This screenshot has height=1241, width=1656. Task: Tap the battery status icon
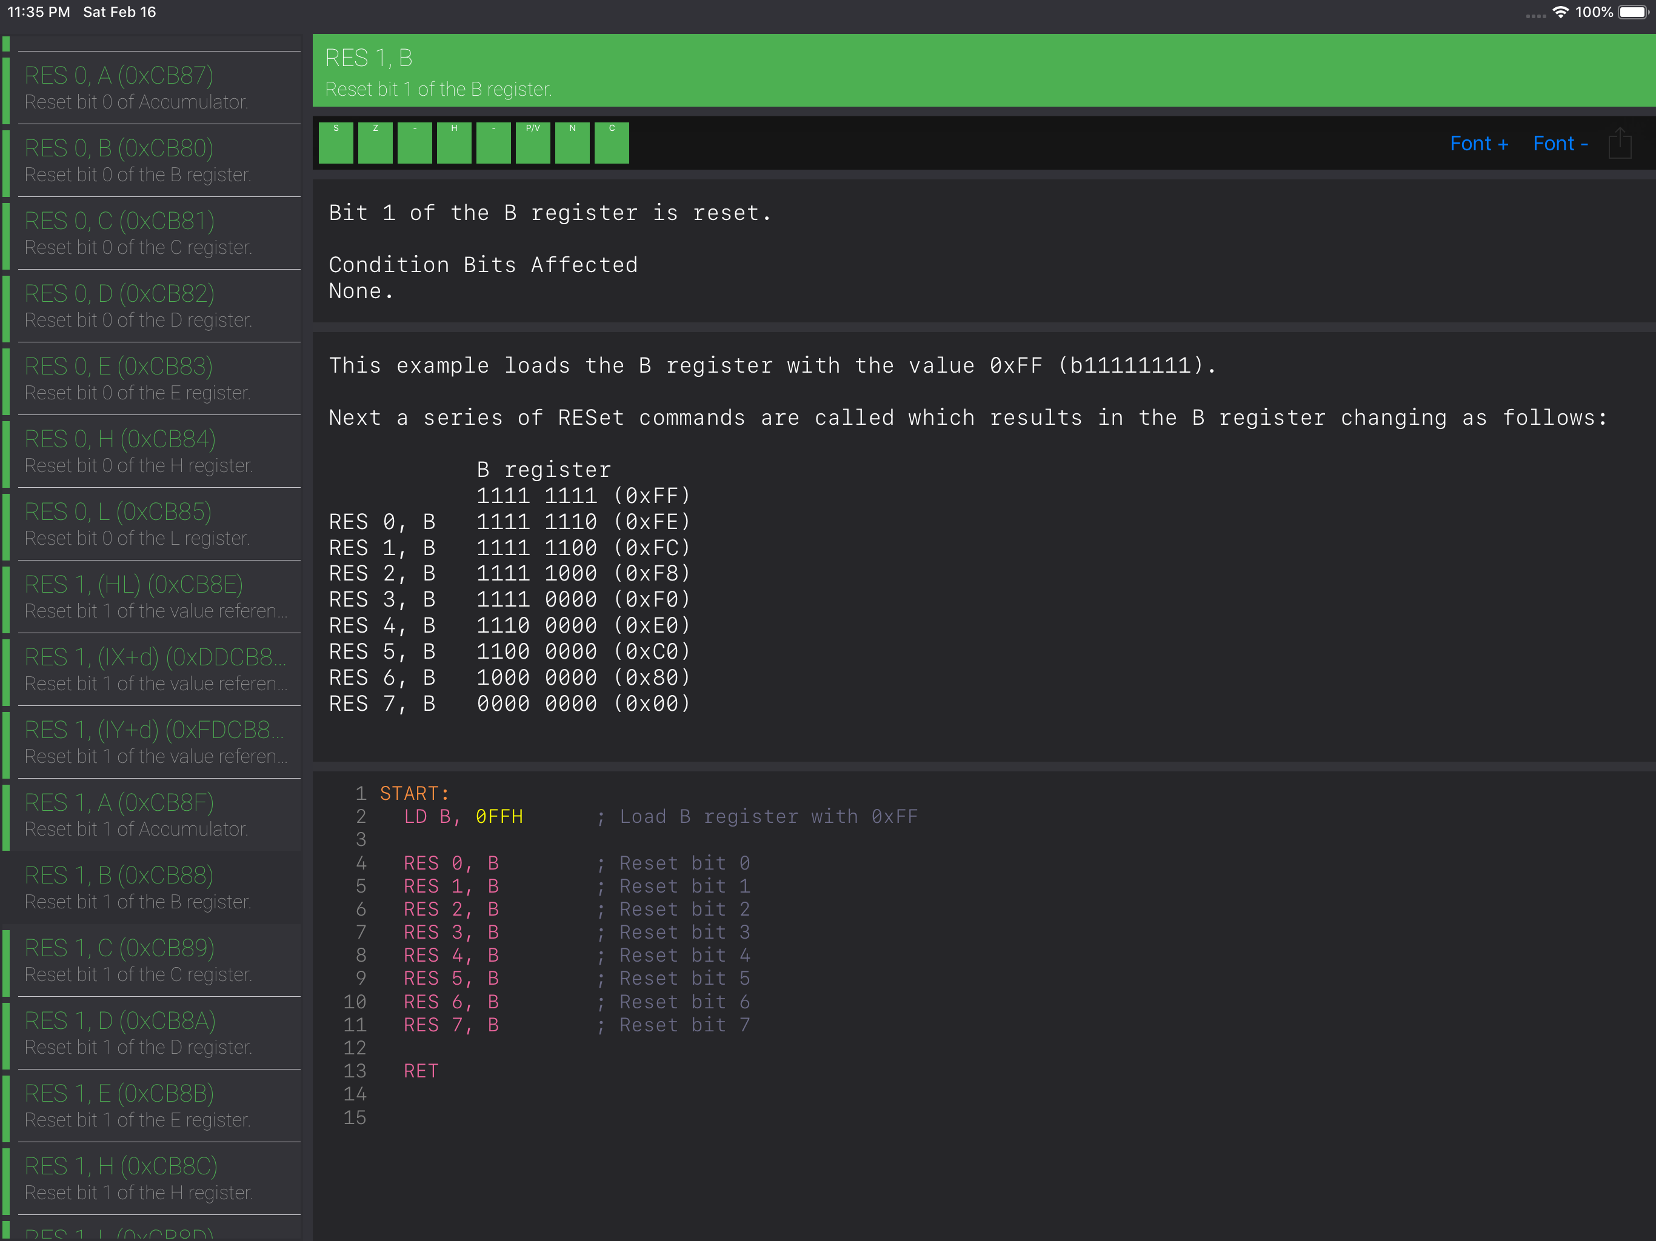pyautogui.click(x=1634, y=12)
